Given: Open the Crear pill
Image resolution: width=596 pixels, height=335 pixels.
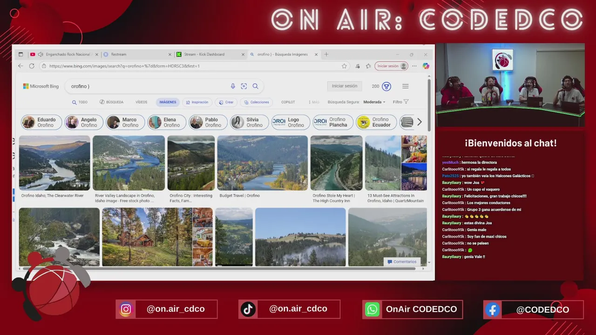Looking at the screenshot, I should pyautogui.click(x=226, y=102).
